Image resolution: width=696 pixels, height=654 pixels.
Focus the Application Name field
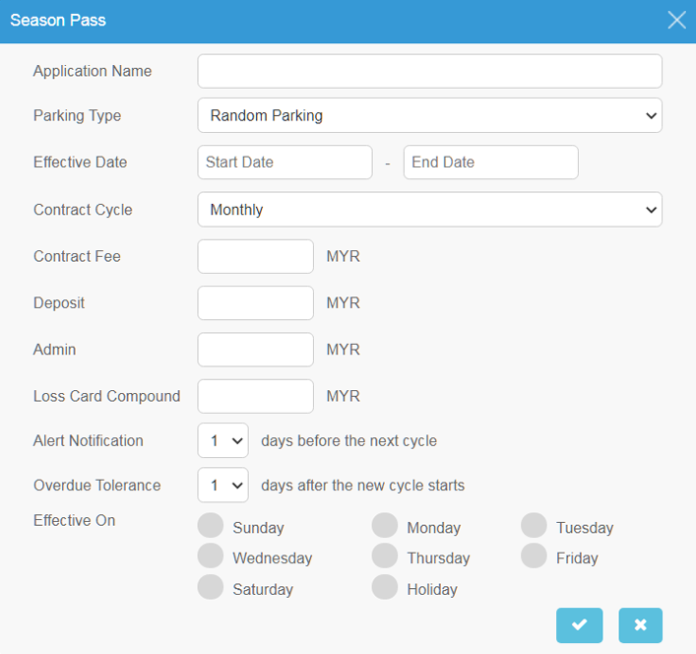(x=429, y=71)
